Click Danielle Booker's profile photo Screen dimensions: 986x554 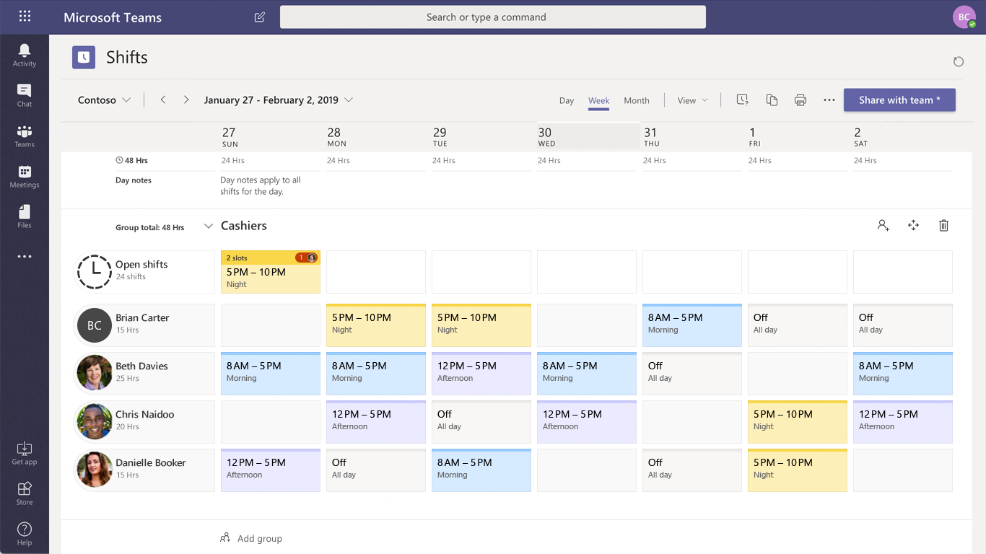click(95, 470)
